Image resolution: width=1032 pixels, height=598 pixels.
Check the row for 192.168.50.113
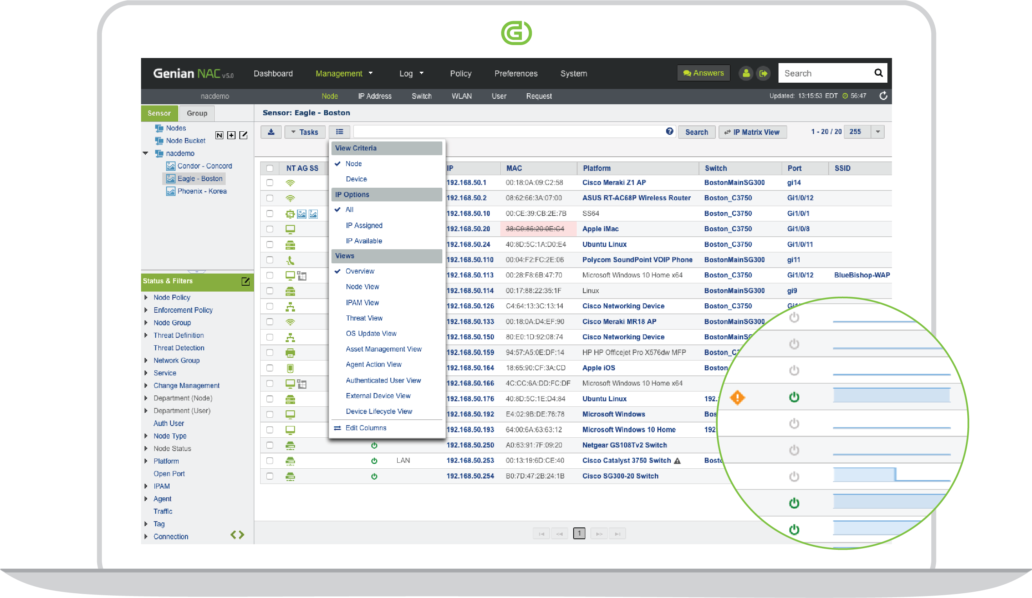pyautogui.click(x=270, y=275)
